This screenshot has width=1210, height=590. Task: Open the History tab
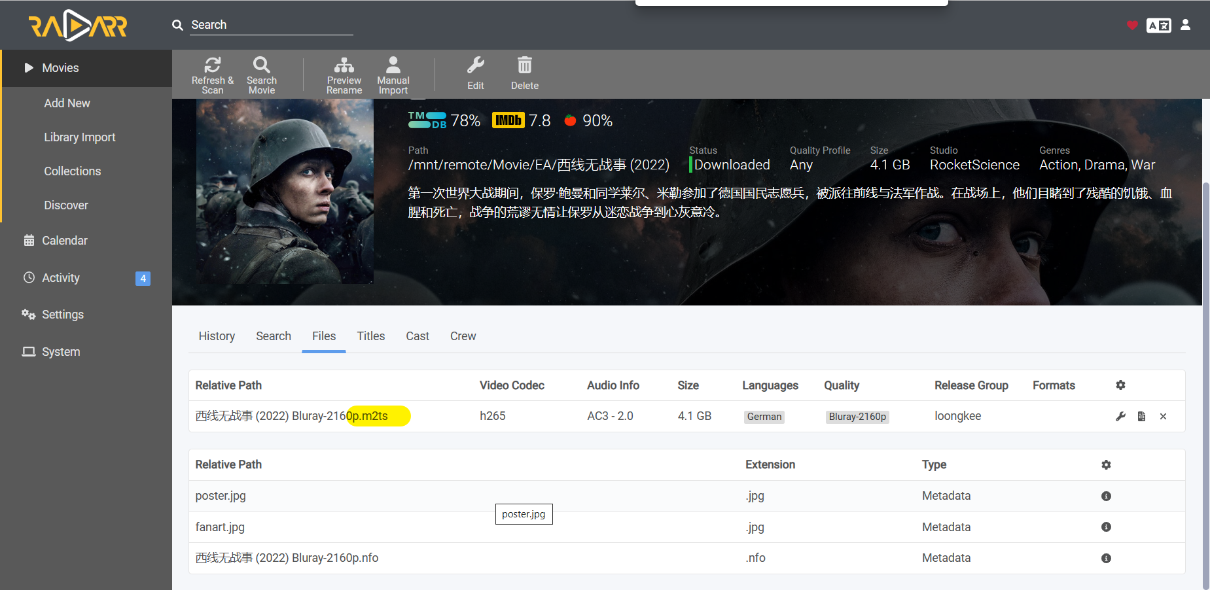click(217, 336)
